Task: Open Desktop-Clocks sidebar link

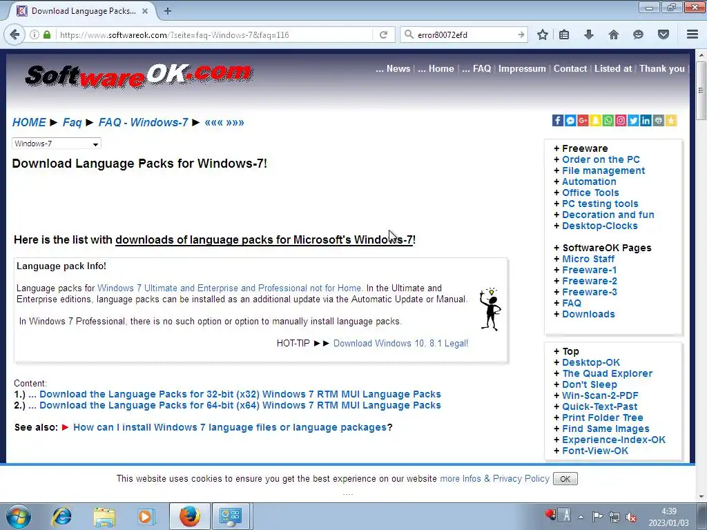Action: pos(600,226)
